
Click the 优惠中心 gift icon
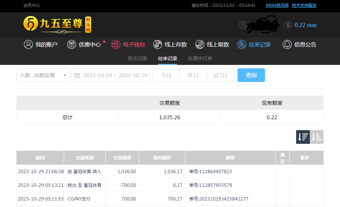tap(72, 44)
